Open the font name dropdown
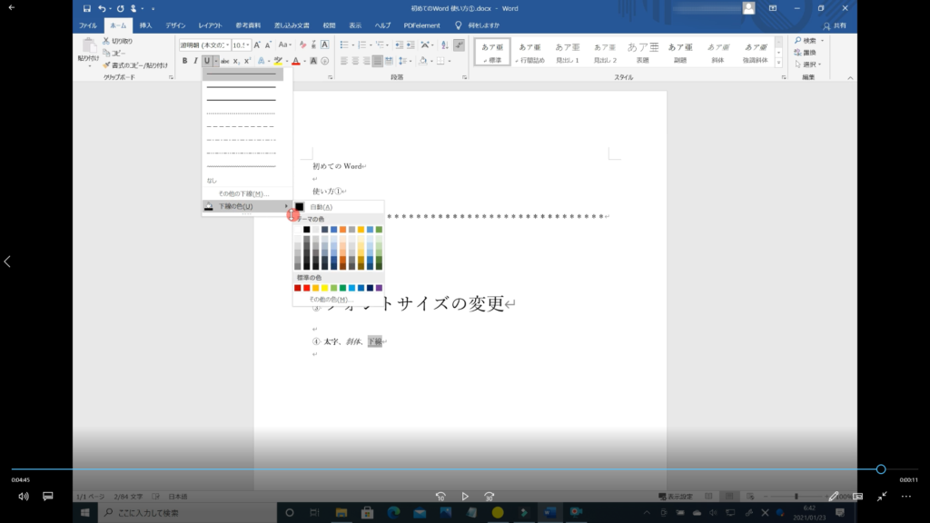The width and height of the screenshot is (930, 523). click(227, 44)
